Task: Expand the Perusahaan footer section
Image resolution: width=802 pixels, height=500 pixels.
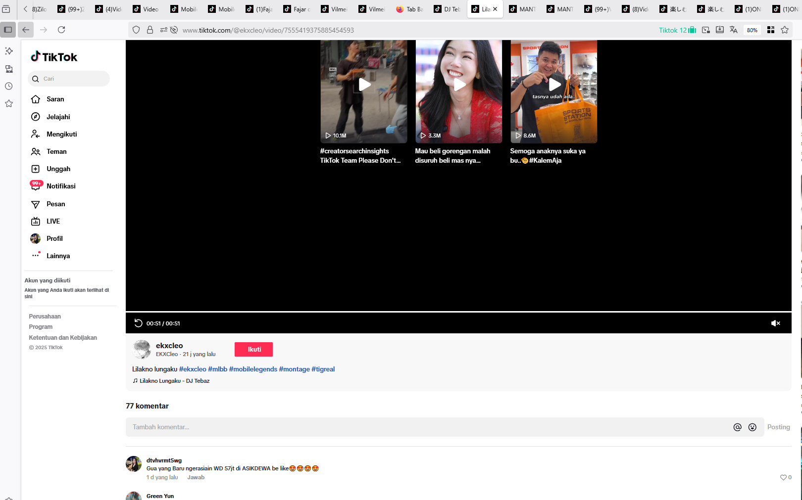Action: tap(45, 317)
